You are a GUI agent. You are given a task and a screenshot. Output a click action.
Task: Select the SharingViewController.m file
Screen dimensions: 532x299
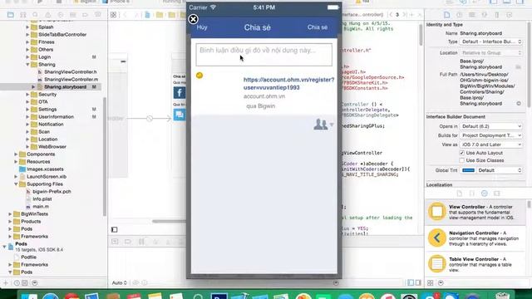(71, 80)
